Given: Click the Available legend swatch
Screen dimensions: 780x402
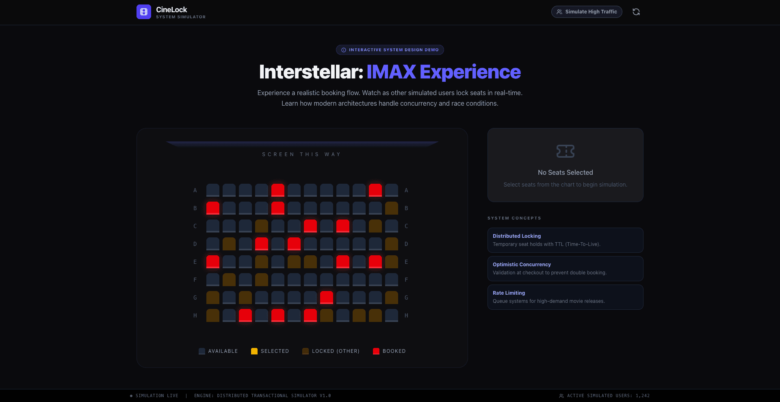Looking at the screenshot, I should [202, 351].
